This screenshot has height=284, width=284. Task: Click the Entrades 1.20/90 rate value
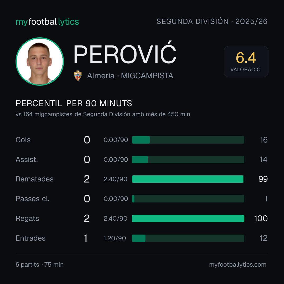pyautogui.click(x=115, y=238)
